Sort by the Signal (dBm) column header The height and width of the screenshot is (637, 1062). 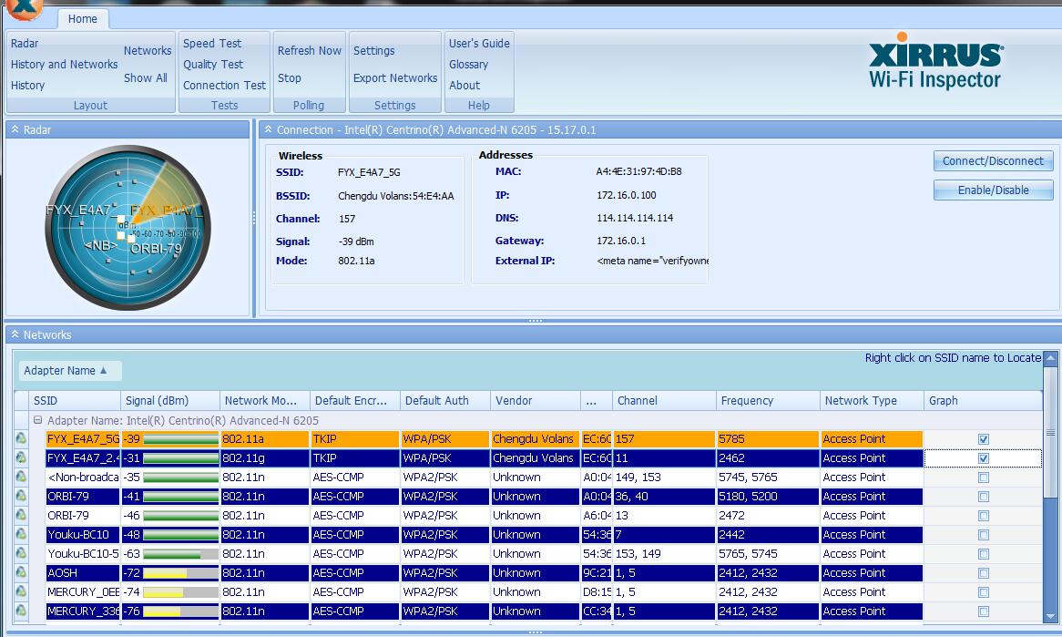click(157, 401)
